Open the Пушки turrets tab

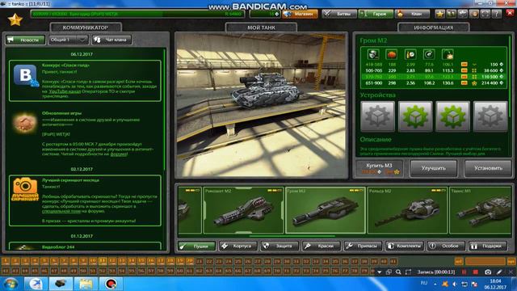pyautogui.click(x=197, y=246)
